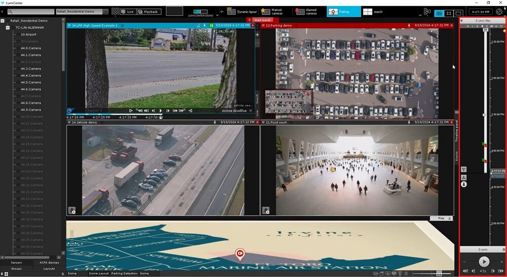Open Food court camera tile icon

click(266, 211)
